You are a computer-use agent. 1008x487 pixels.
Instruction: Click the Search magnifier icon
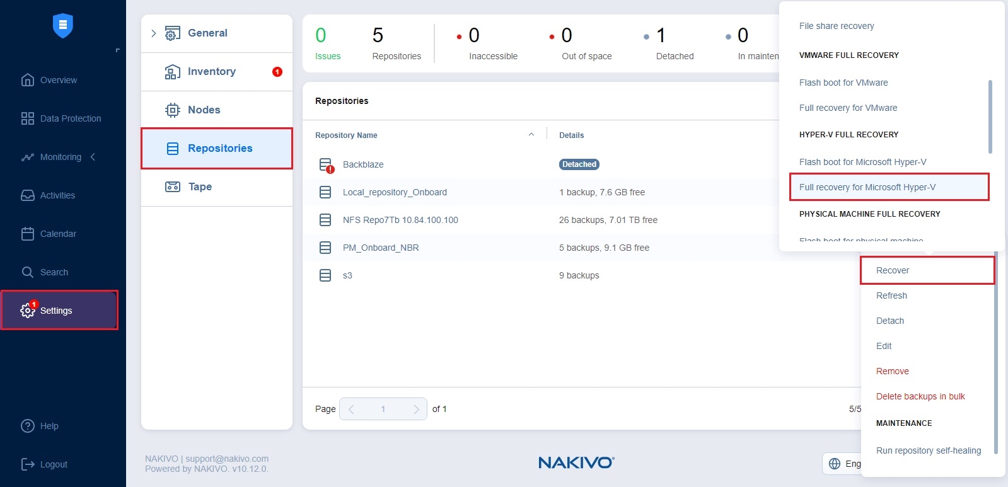point(28,272)
